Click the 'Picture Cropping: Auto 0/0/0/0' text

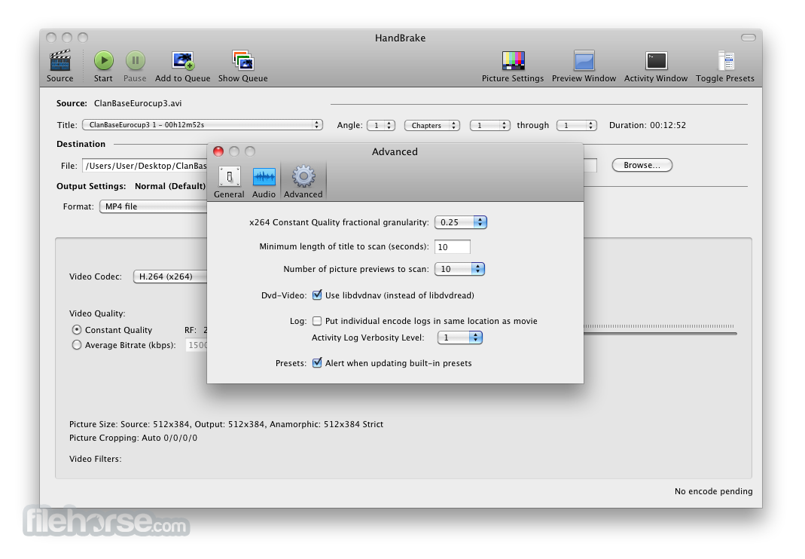(x=133, y=438)
